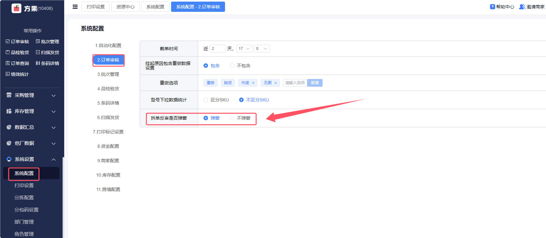Open the 帮助中心 help icon

(492, 7)
